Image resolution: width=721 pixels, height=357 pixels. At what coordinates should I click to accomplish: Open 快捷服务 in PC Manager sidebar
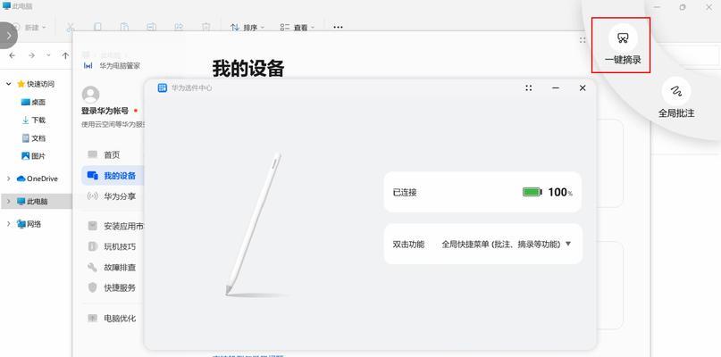coord(113,288)
